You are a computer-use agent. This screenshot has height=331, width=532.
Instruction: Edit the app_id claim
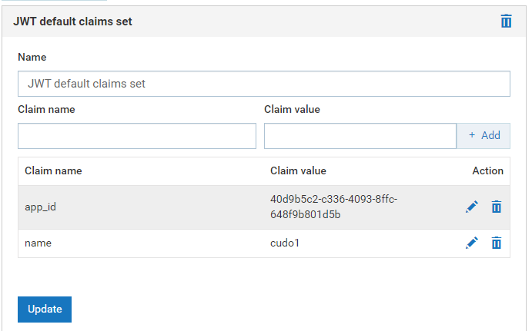[x=472, y=207]
